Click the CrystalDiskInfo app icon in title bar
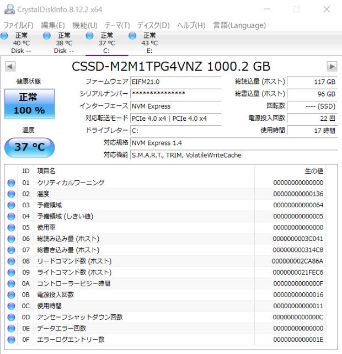 point(10,9)
